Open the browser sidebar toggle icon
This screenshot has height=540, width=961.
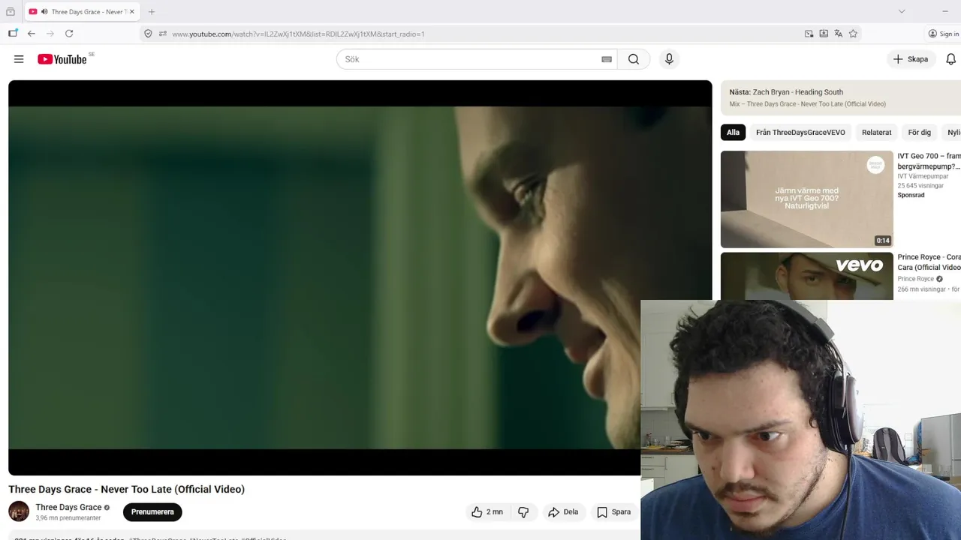pos(12,34)
